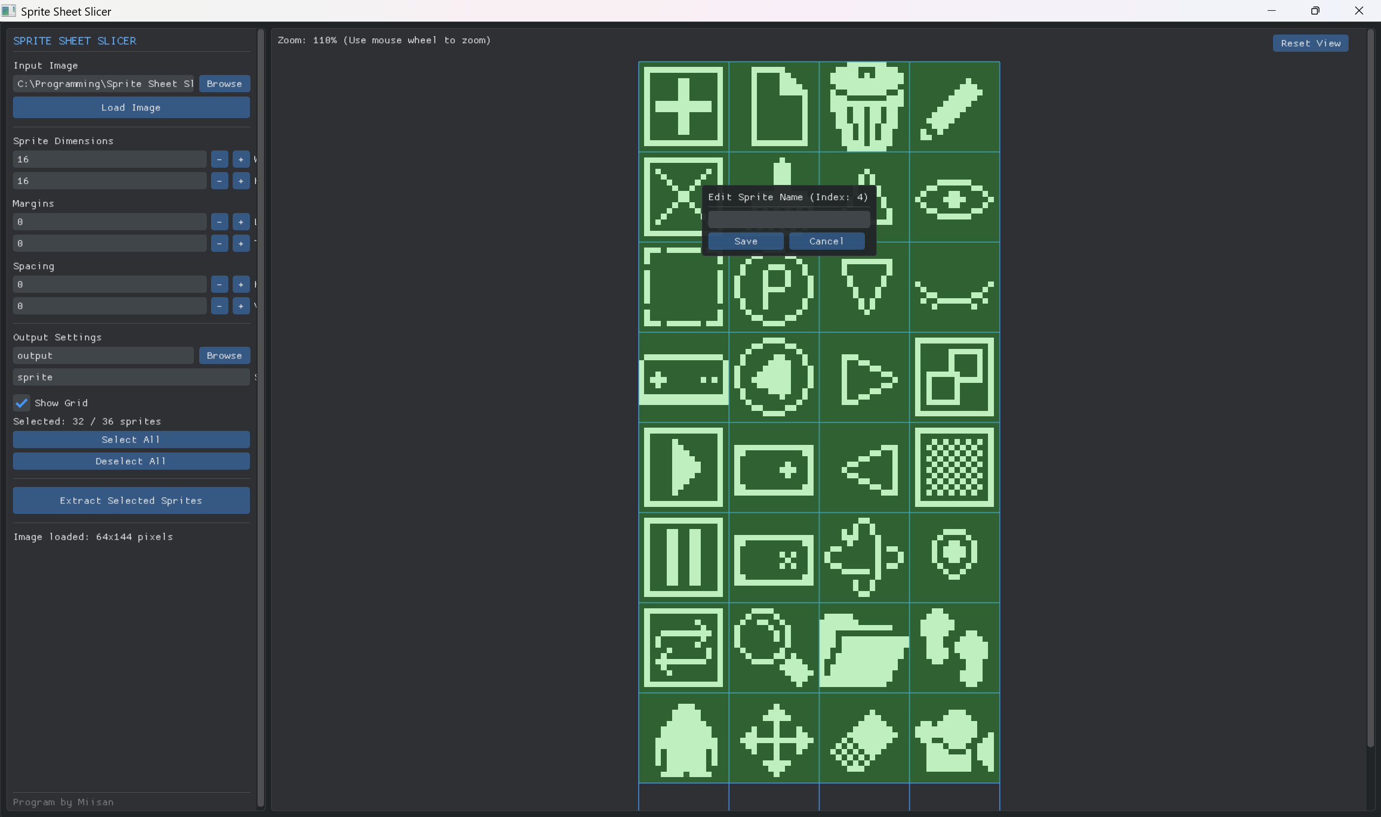Image resolution: width=1381 pixels, height=817 pixels.
Task: Select the magnifying glass sprite tile
Action: pos(774,648)
